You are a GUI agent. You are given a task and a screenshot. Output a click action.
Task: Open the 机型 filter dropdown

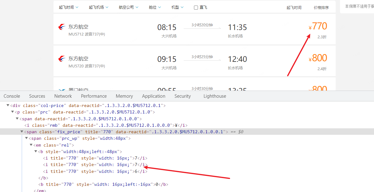click(178, 7)
